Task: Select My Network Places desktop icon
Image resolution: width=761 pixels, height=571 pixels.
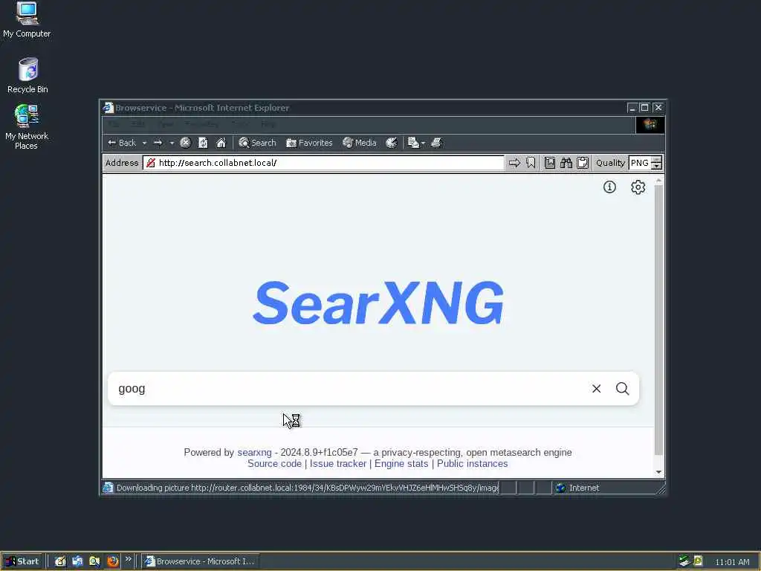Action: pos(27,126)
